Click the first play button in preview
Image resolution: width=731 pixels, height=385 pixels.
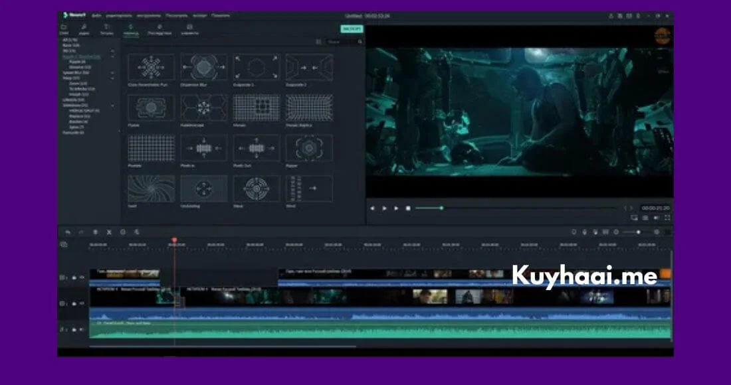tap(385, 208)
